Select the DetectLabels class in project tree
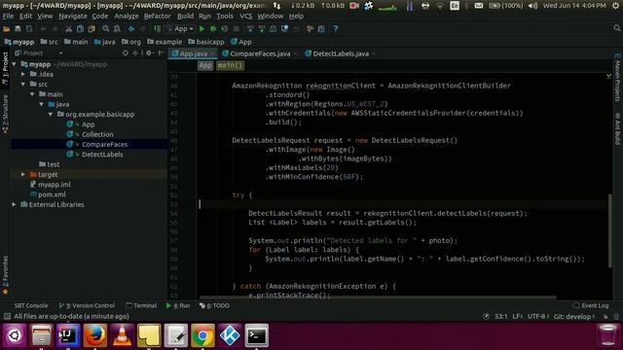Screen dimensions: 623x350 (x=102, y=155)
